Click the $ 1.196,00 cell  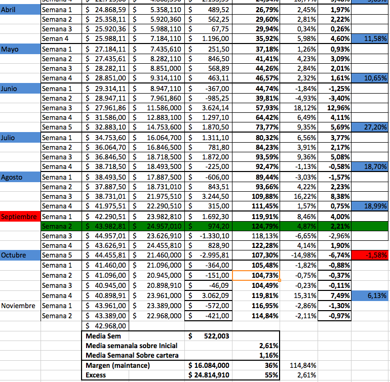point(209,39)
